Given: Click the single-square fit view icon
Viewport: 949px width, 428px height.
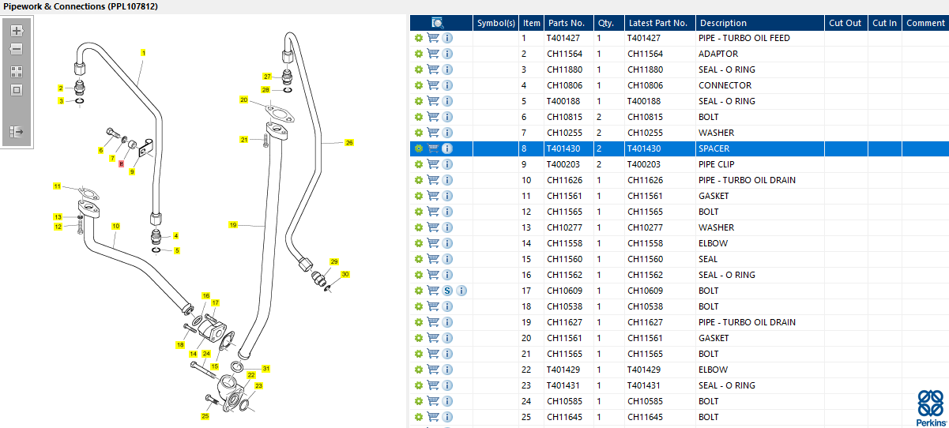Looking at the screenshot, I should [x=17, y=89].
